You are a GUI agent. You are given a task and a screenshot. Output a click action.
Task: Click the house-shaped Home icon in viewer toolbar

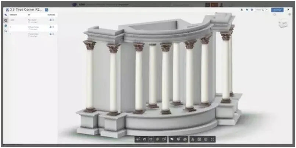click(x=145, y=139)
